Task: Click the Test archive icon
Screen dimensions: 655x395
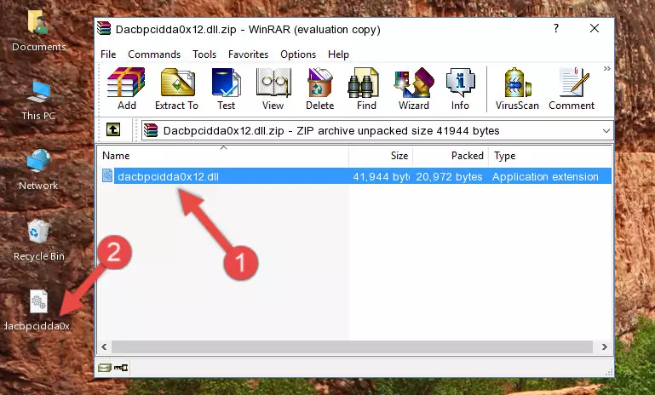Action: pos(226,89)
